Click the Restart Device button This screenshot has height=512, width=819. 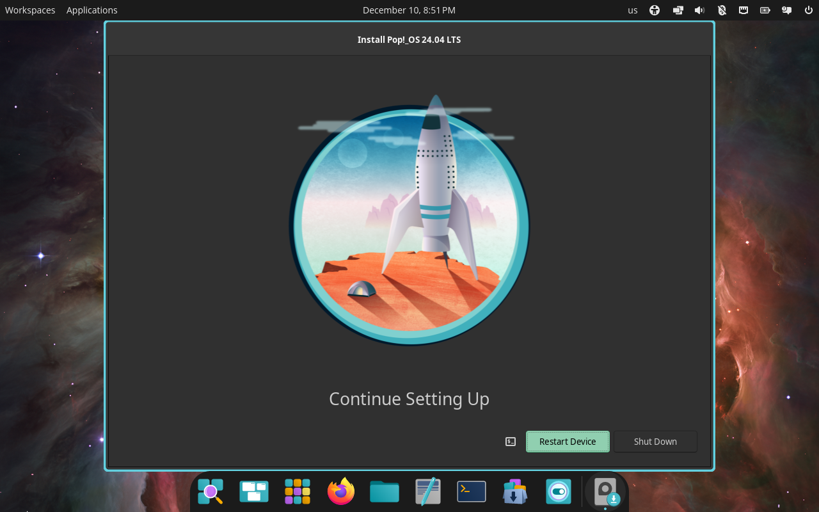(x=568, y=442)
